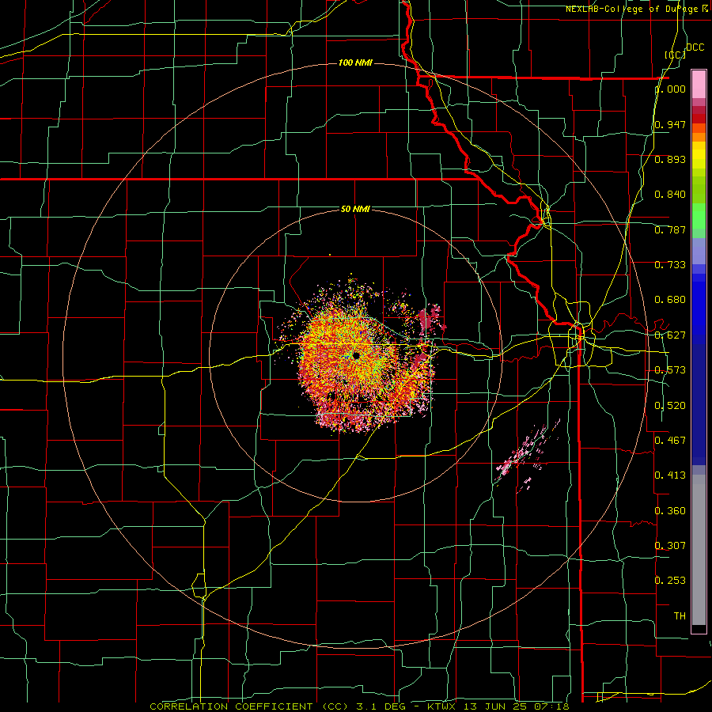This screenshot has height=712, width=712.
Task: Click the DCC product label
Action: point(695,47)
